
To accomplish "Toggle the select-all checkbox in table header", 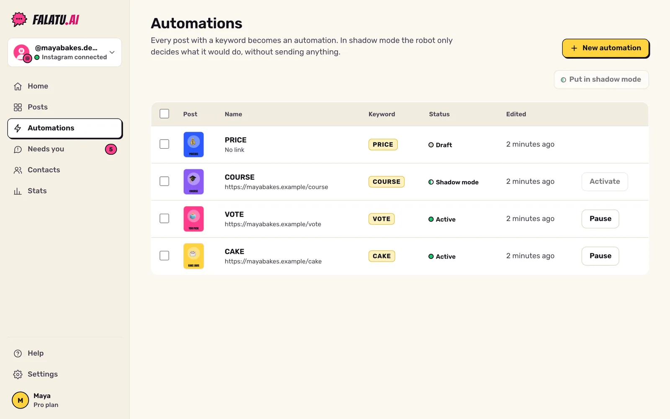I will pos(164,114).
